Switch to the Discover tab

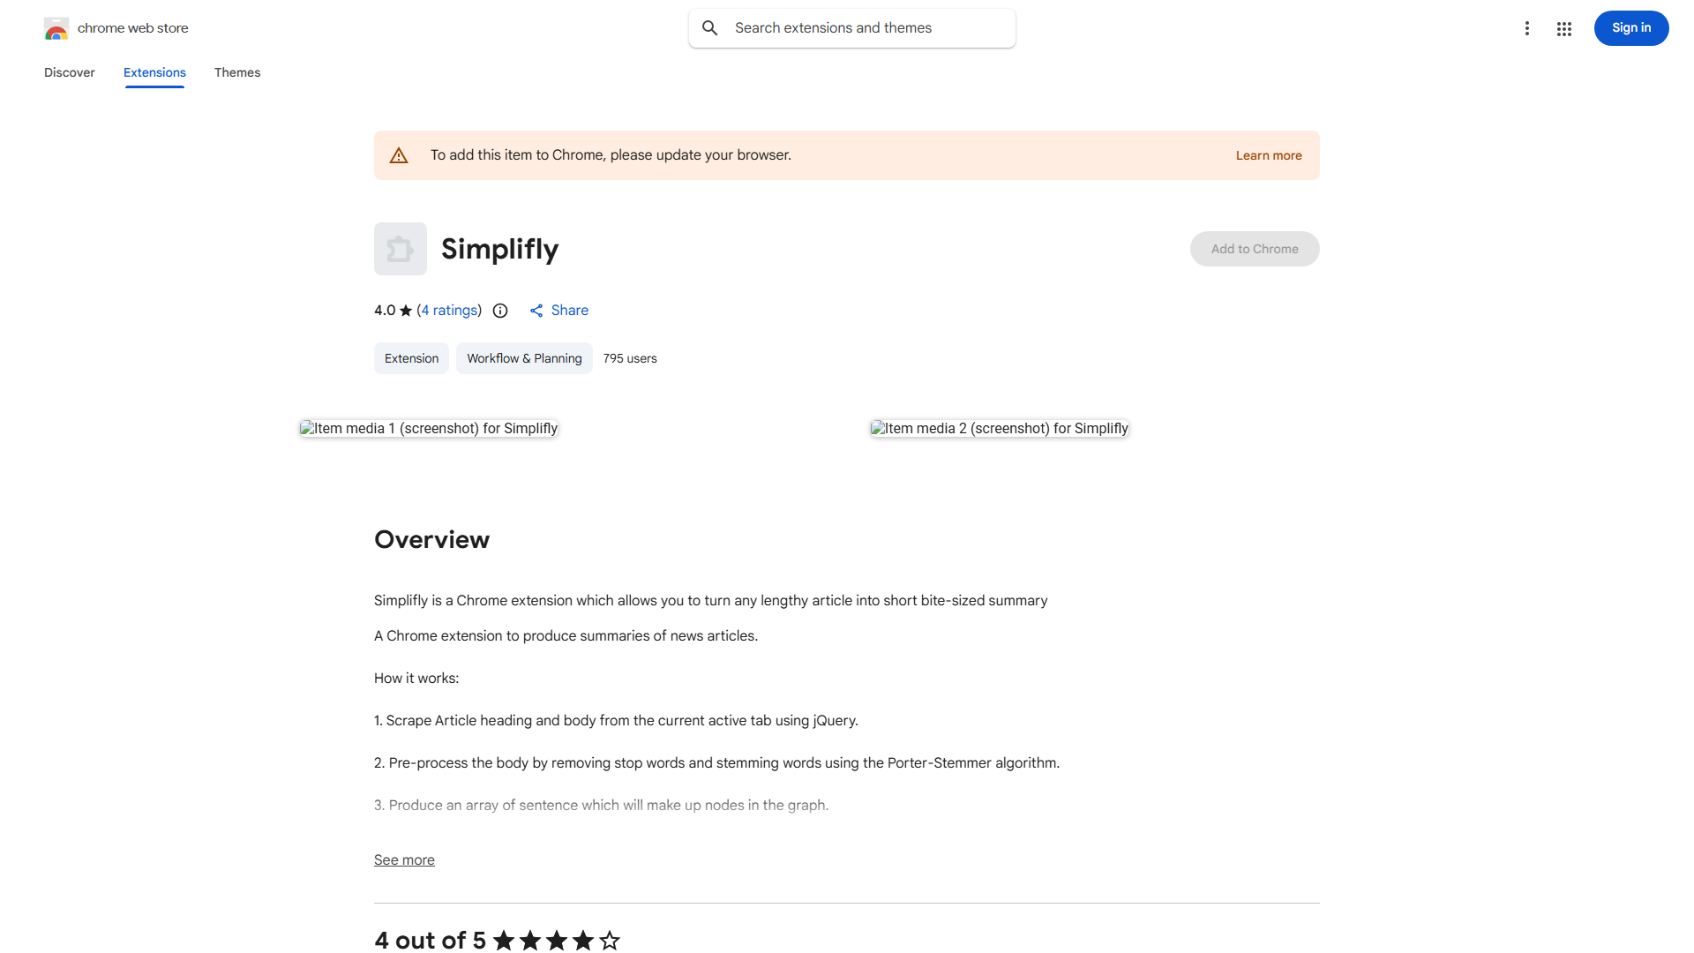(69, 72)
